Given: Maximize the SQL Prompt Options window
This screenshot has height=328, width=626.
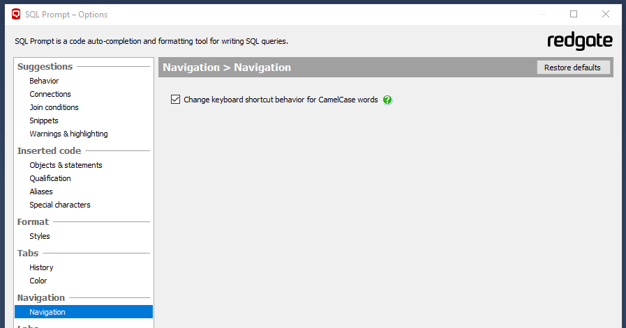Looking at the screenshot, I should (x=574, y=14).
